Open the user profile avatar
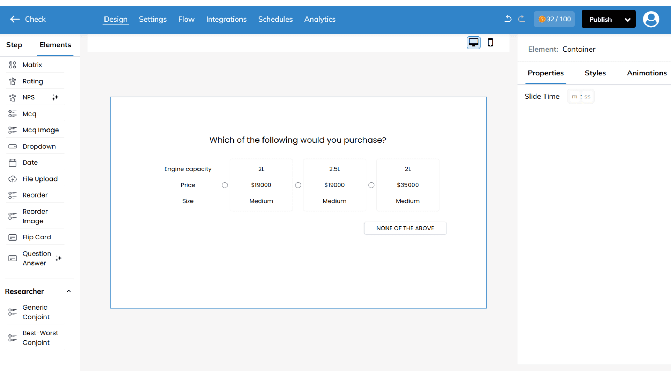Viewport: 671px width, 377px height. 651,19
